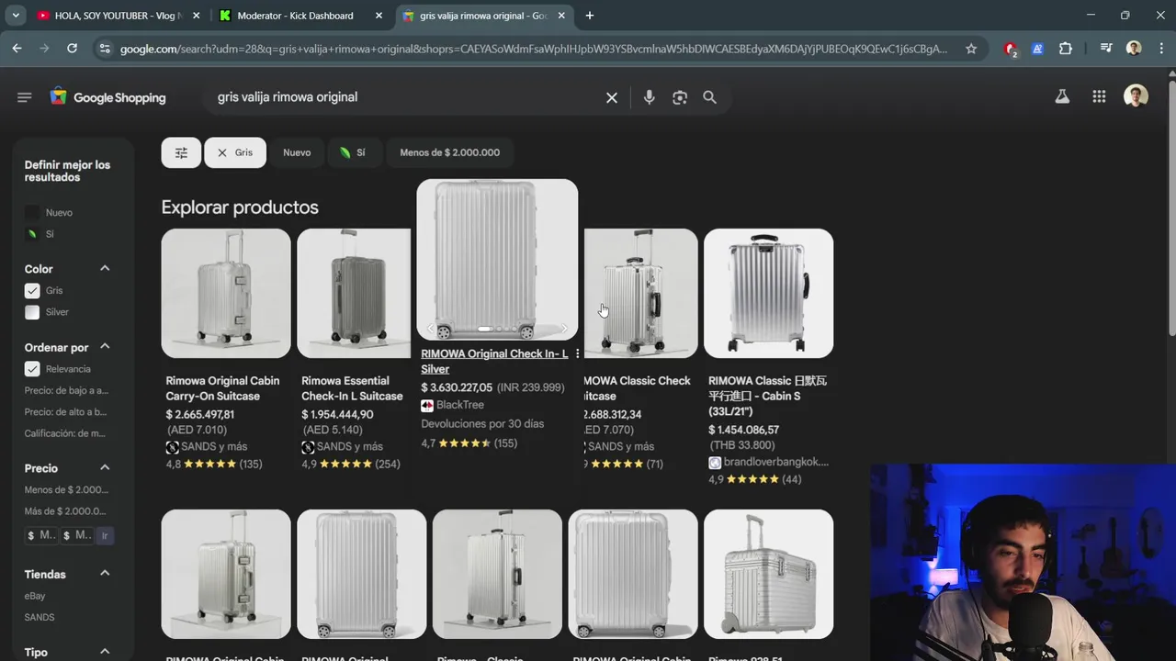Open the browser extensions puzzle icon
1176x661 pixels.
click(x=1066, y=49)
